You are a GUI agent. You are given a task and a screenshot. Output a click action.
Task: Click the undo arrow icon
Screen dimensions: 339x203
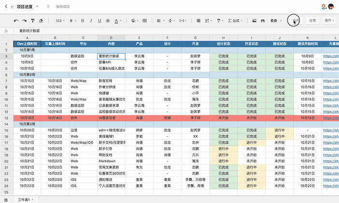[x=16, y=21]
